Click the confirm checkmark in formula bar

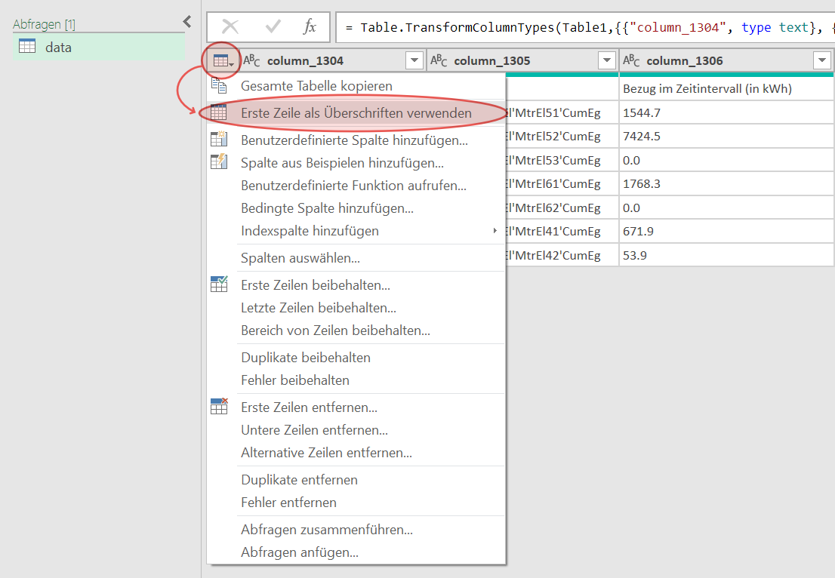click(273, 26)
